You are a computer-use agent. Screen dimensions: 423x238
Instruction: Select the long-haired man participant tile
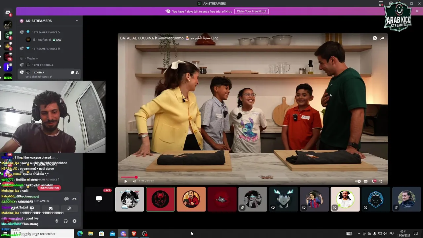407,199
